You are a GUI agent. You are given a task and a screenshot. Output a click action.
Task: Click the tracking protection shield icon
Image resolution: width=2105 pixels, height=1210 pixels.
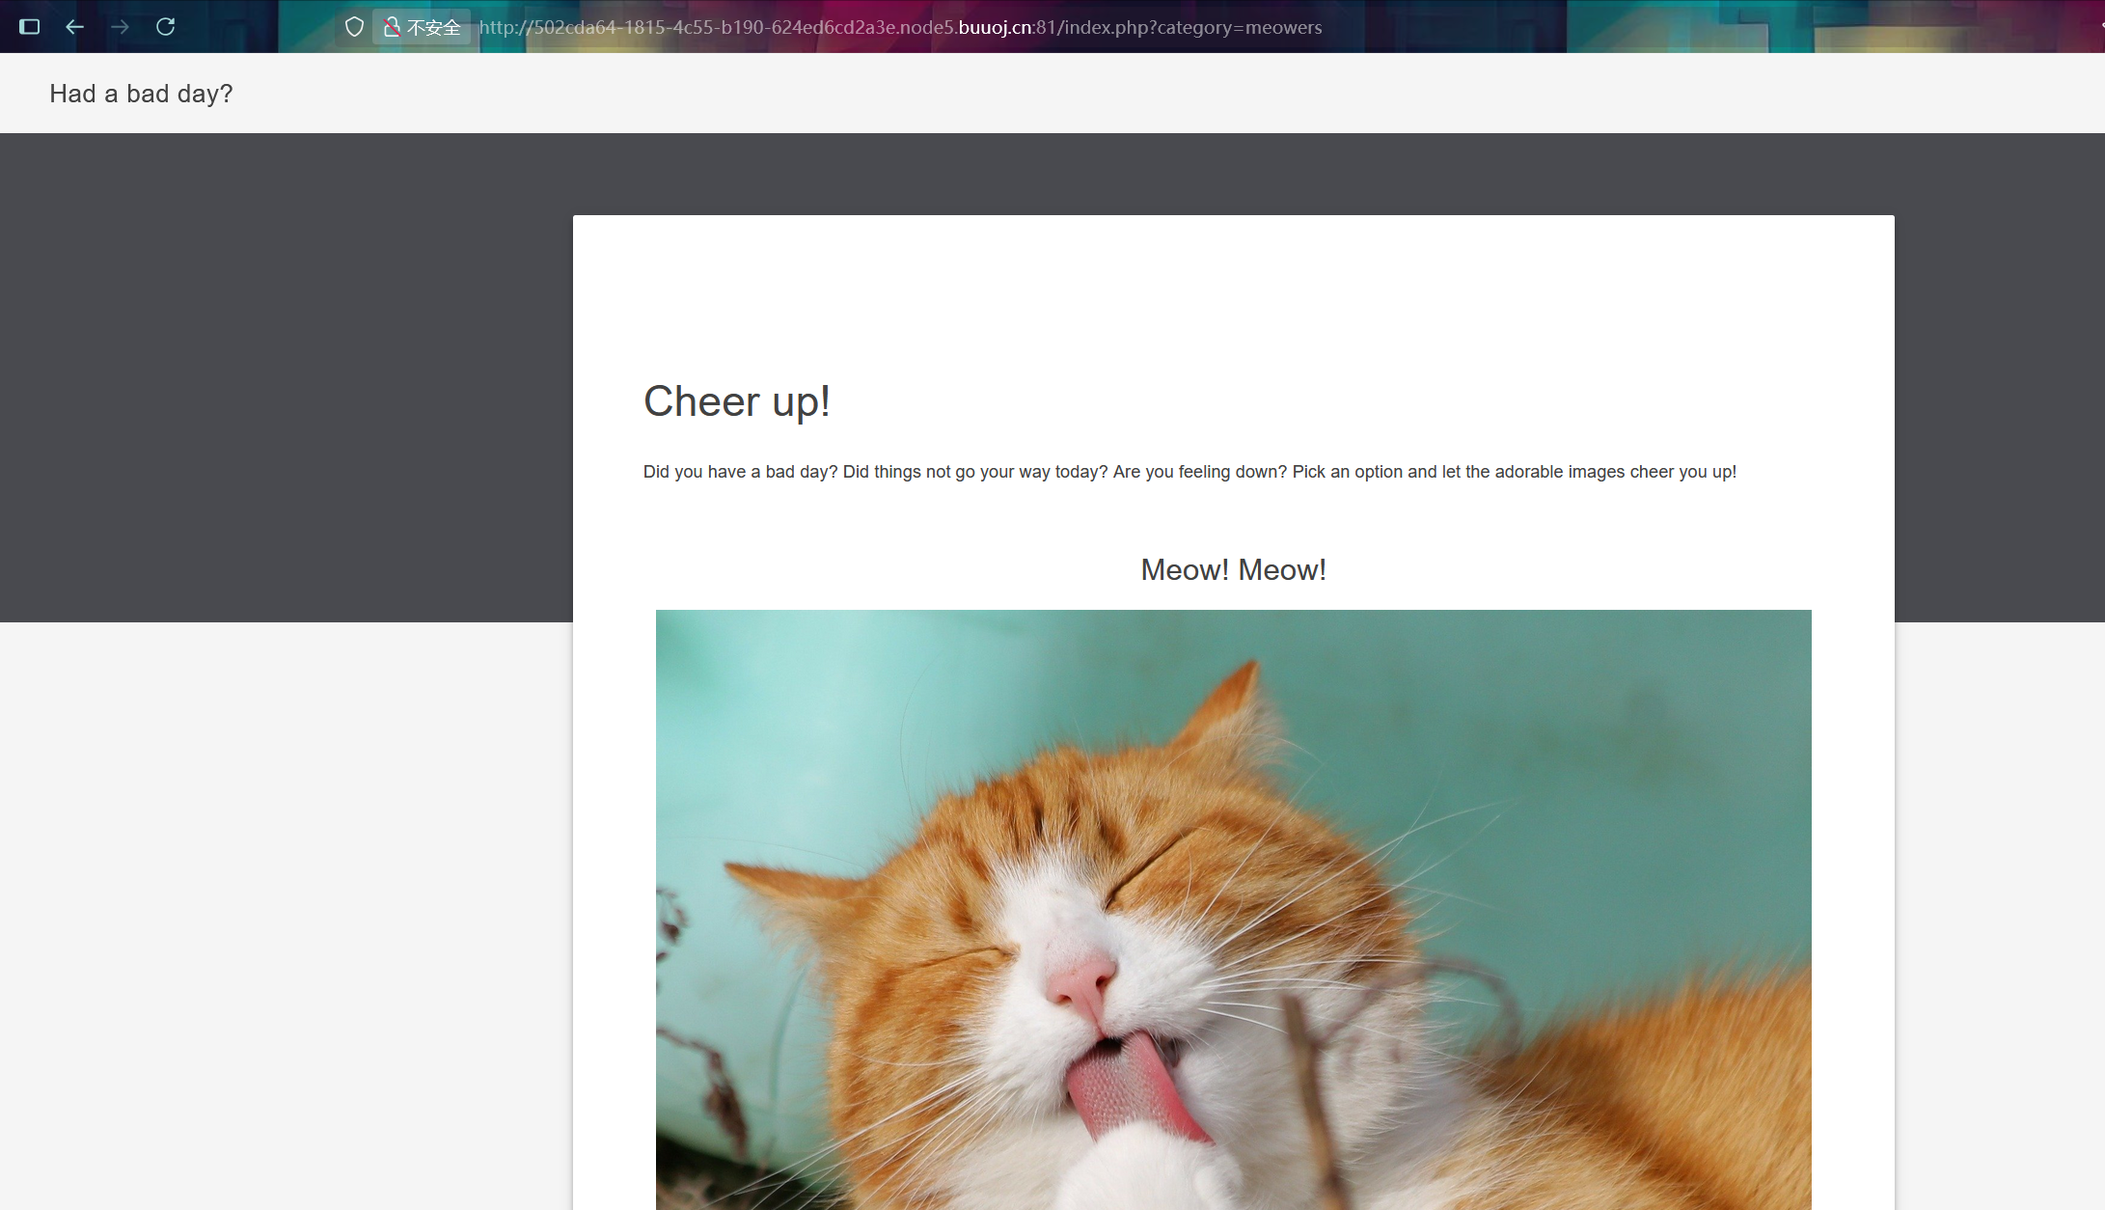[354, 27]
